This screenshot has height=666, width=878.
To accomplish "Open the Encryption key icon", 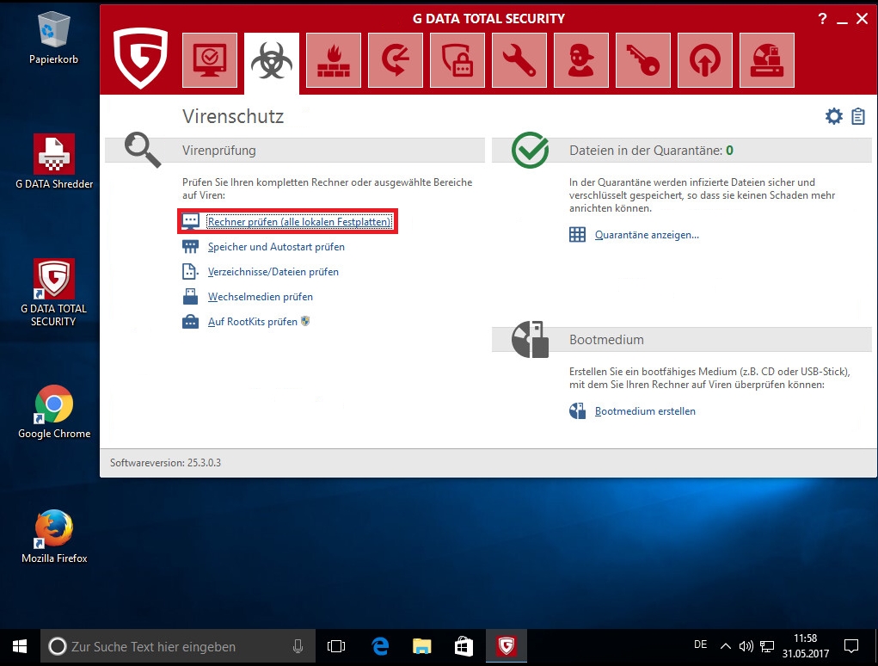I will point(643,60).
